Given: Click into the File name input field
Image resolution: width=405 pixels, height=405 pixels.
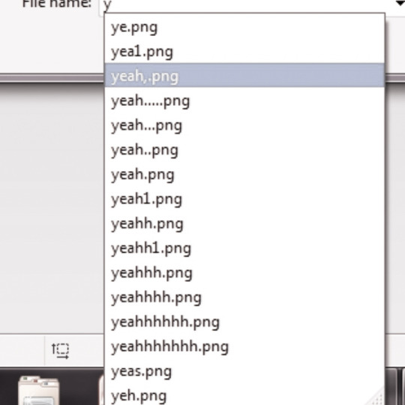Looking at the screenshot, I should 245,5.
